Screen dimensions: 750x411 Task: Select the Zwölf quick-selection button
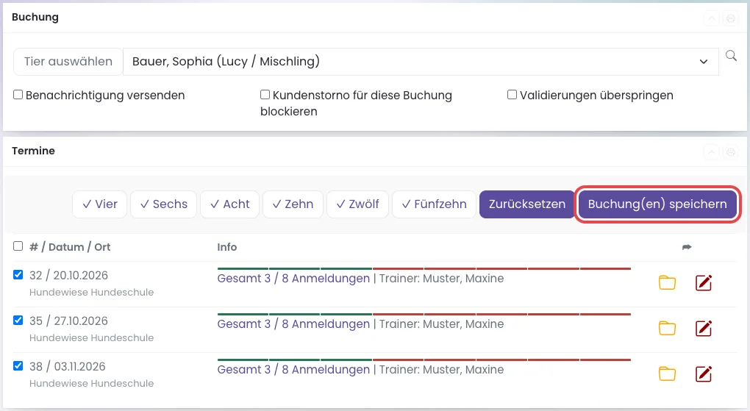pyautogui.click(x=358, y=204)
